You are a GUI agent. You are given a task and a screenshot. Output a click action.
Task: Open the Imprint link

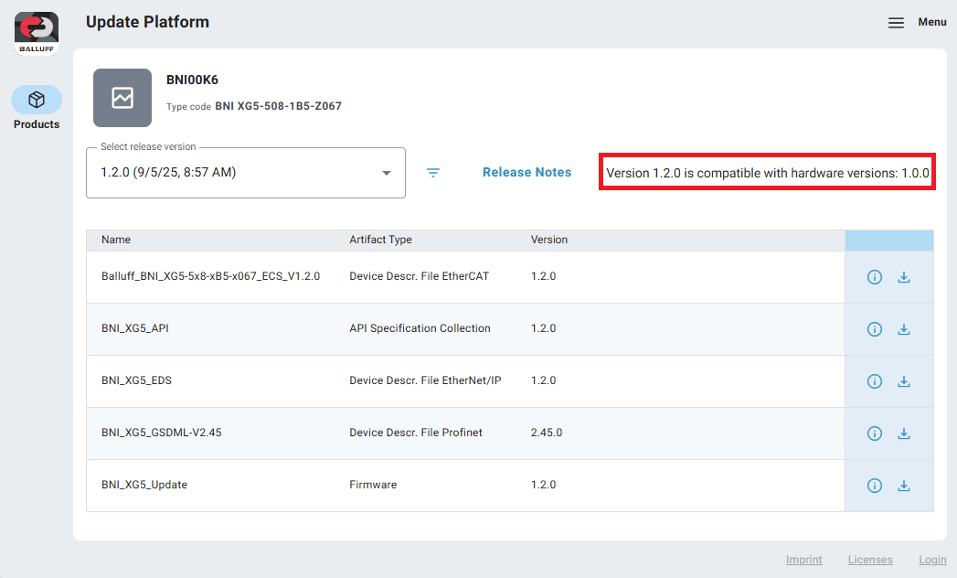point(803,560)
